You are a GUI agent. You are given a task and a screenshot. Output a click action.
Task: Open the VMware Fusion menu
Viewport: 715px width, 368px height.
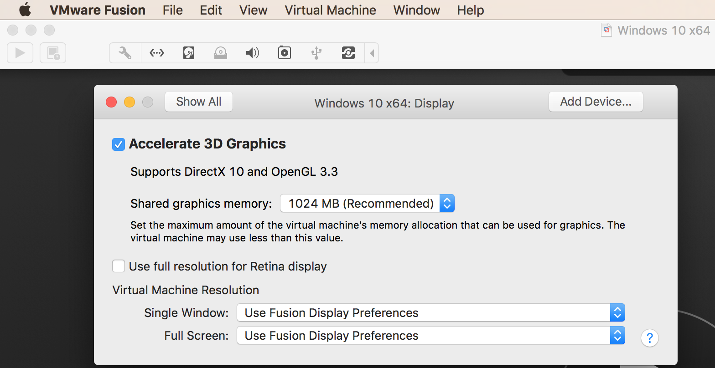point(98,10)
